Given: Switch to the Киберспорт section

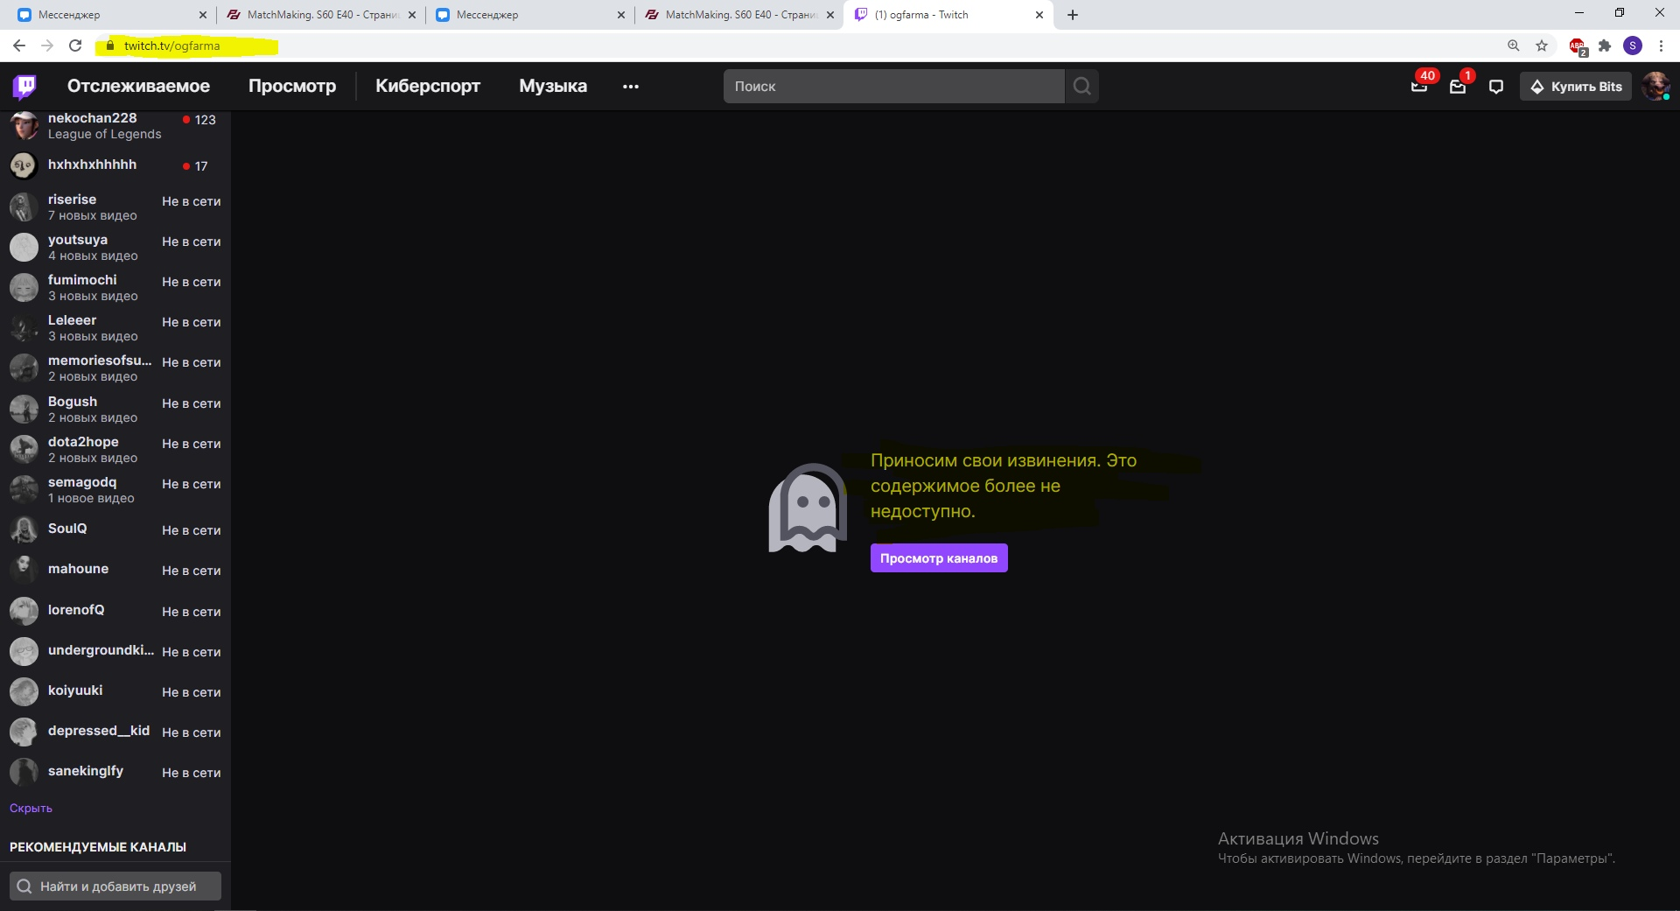Looking at the screenshot, I should click(x=428, y=86).
